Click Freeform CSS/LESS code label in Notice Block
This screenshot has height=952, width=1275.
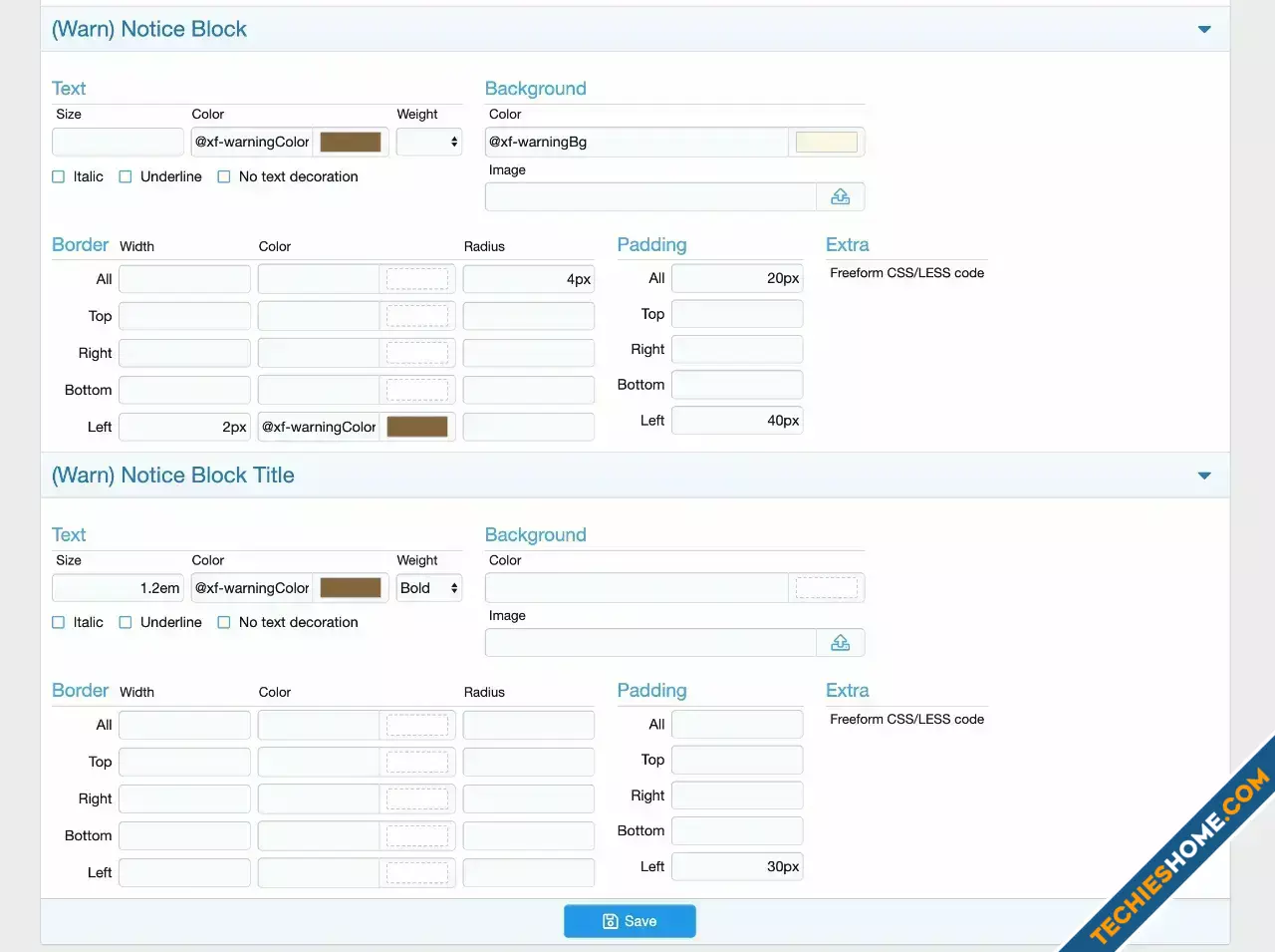906,273
